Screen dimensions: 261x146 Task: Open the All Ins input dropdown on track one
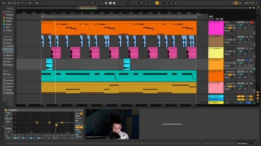[230, 22]
